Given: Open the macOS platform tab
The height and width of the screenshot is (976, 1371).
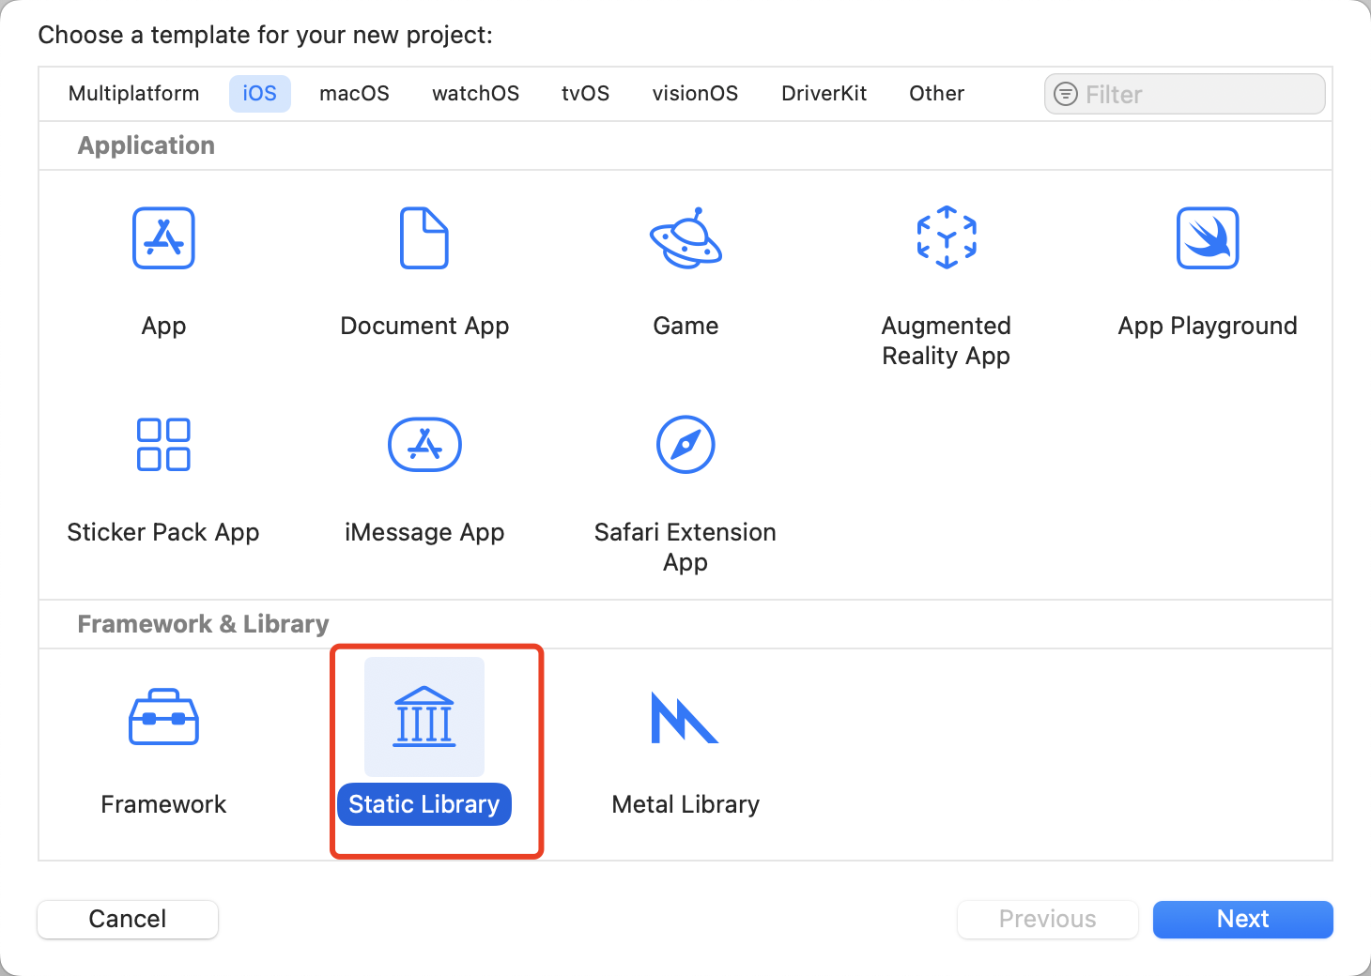Looking at the screenshot, I should [354, 94].
